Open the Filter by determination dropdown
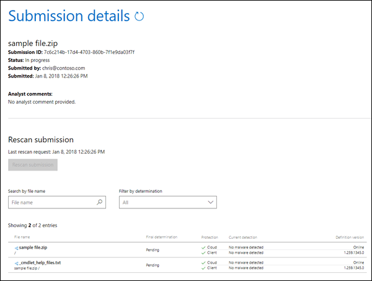Screen dimensions: 372x281 (x=167, y=202)
